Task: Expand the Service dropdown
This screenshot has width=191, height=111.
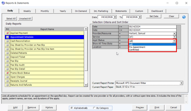Action: coord(174,37)
